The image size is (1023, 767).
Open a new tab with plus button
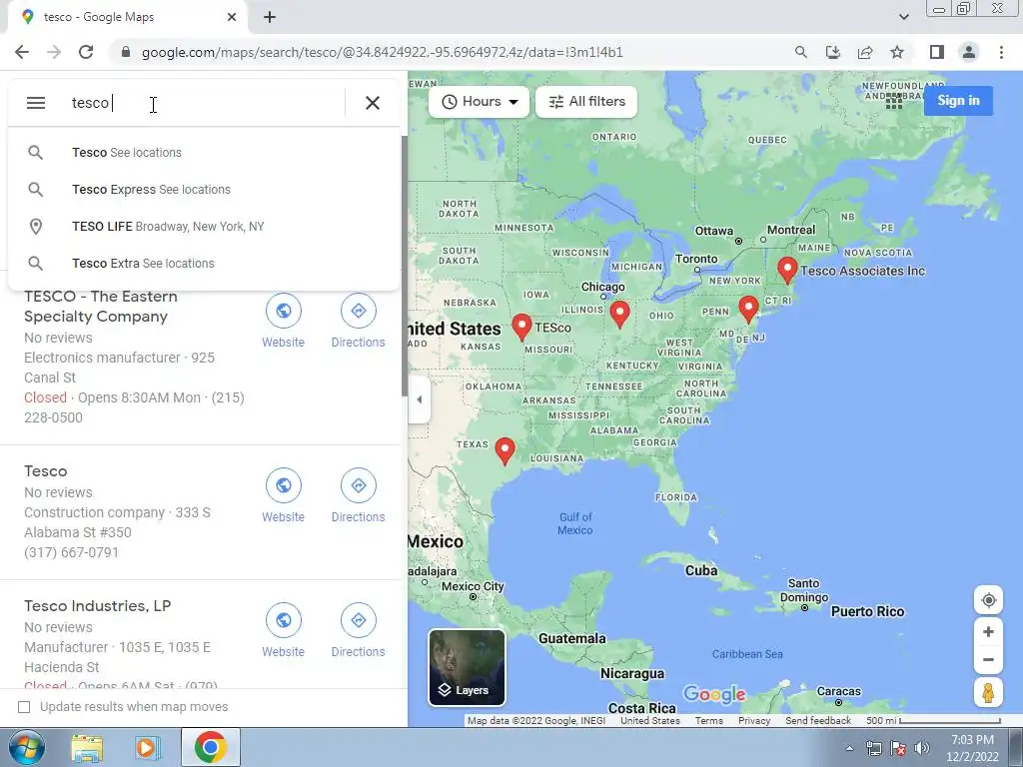tap(270, 17)
